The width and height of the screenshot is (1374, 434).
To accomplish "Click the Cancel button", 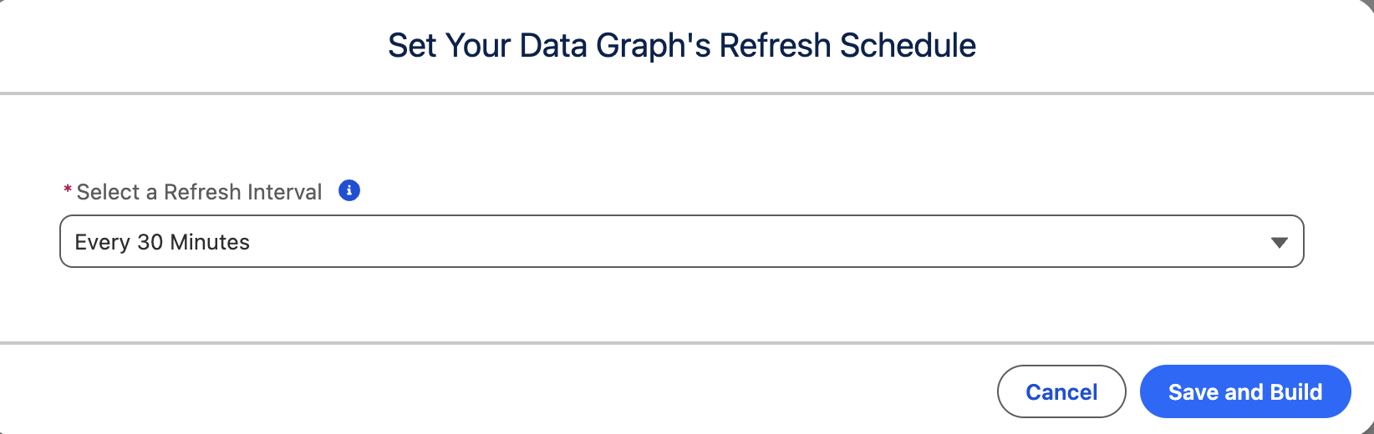I will (1061, 391).
